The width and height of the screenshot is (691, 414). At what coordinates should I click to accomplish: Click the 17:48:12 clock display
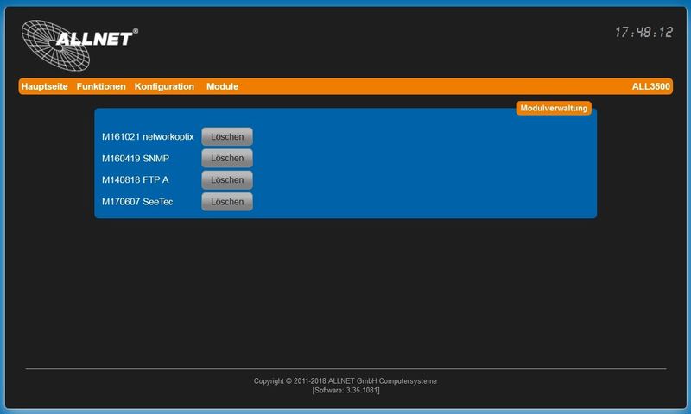pyautogui.click(x=643, y=32)
